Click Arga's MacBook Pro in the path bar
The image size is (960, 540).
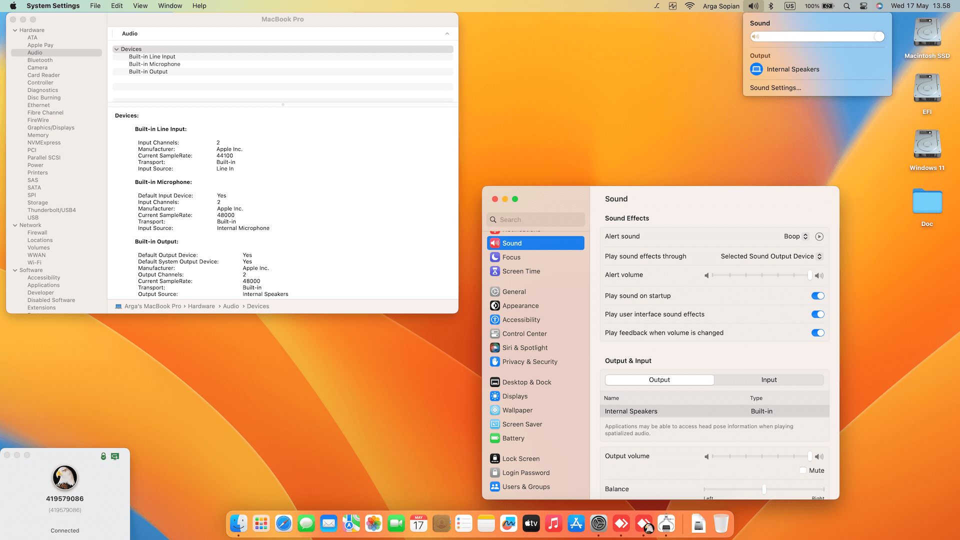(153, 306)
